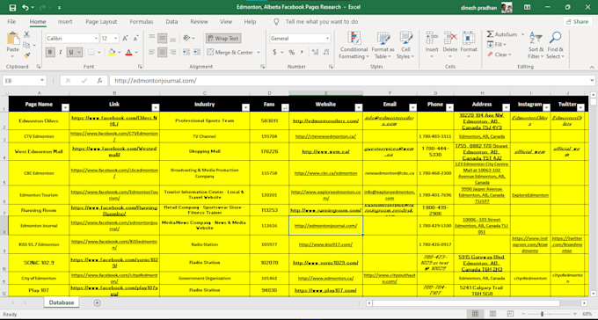Viewport: 598px width, 320px height.
Task: Open filter dropdown on Website column
Action: (x=359, y=107)
